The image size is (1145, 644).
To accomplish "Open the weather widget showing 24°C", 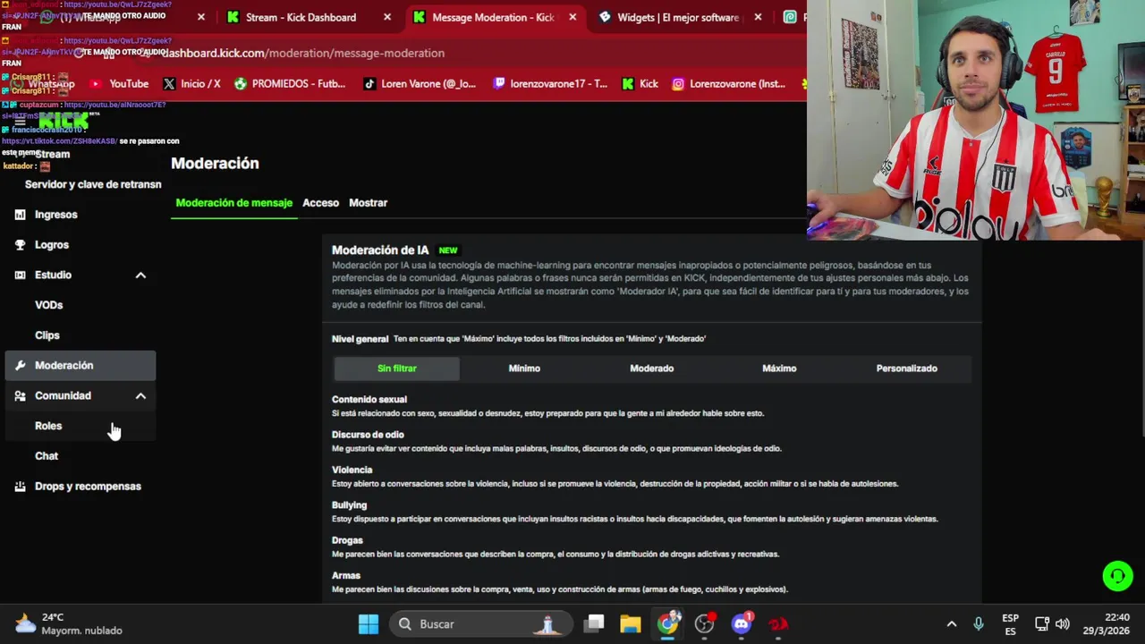I will click(x=70, y=624).
